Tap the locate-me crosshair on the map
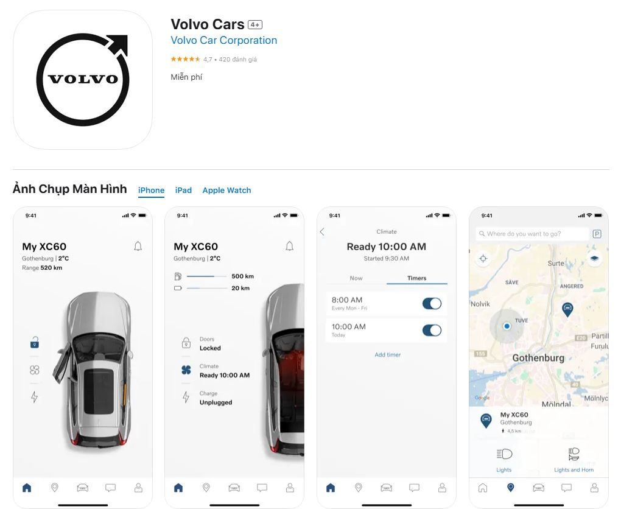 tap(483, 259)
